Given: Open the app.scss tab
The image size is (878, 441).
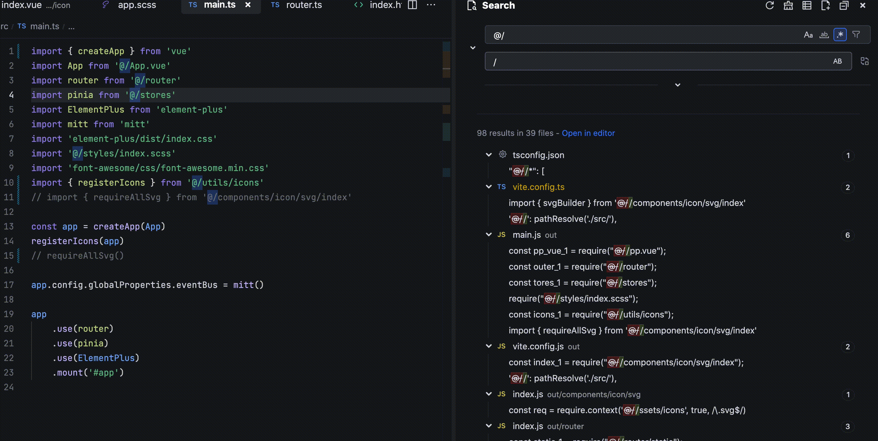Looking at the screenshot, I should pos(137,5).
